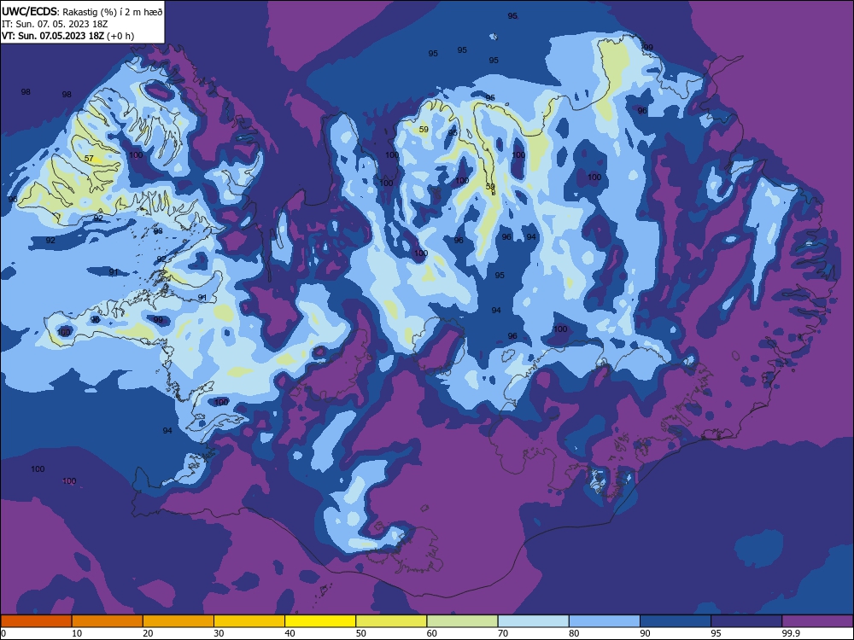Viewport: 854px width, 640px height.
Task: Click the 'UWC/ECDS: Rakastig (%) í 2 m hæð' title
Action: click(82, 11)
